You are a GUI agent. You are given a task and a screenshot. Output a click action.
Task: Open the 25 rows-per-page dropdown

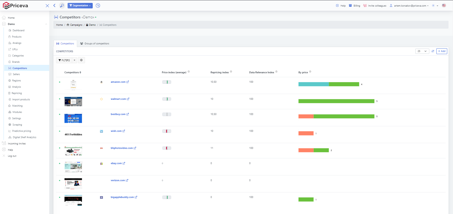click(422, 51)
